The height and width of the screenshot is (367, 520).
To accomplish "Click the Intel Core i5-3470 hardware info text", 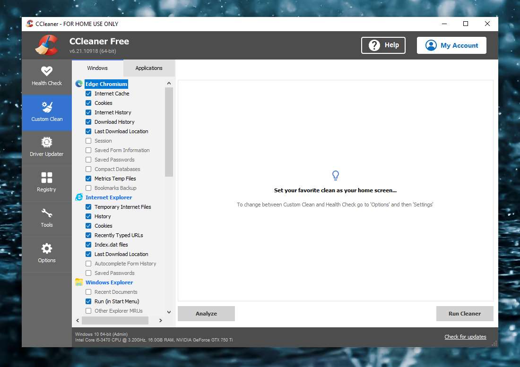I will pos(154,340).
